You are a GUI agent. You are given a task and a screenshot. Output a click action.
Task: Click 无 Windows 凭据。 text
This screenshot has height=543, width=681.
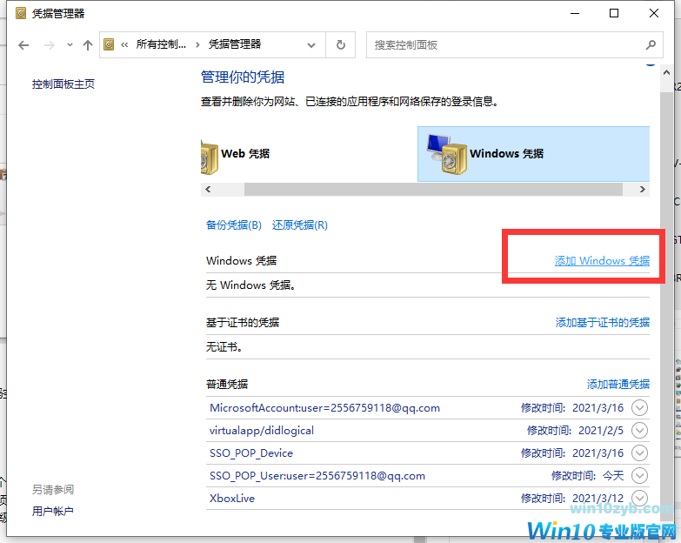(x=250, y=285)
